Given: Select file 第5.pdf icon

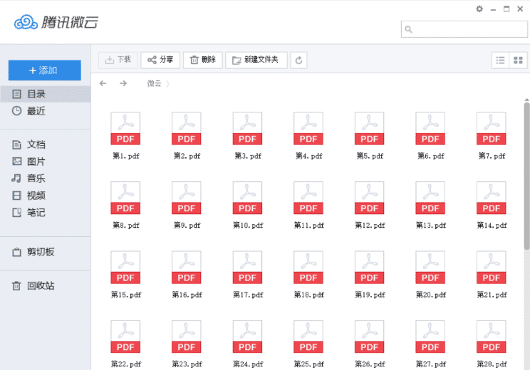Looking at the screenshot, I should (370, 129).
